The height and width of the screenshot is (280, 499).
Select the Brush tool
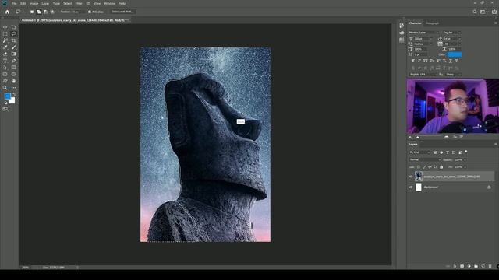[x=14, y=47]
